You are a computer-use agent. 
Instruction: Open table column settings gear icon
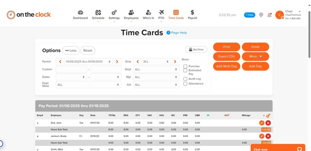click(268, 116)
